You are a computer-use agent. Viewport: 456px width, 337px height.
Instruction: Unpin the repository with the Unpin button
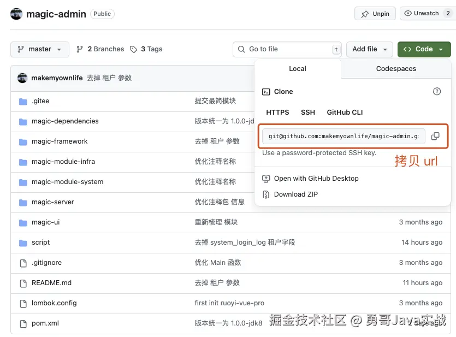pyautogui.click(x=375, y=14)
